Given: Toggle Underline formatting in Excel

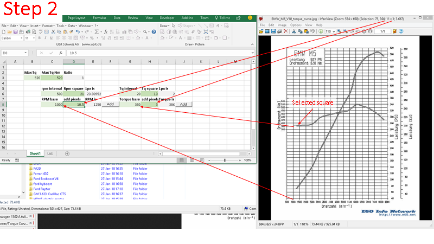Looking at the screenshot, I should pos(51,38).
